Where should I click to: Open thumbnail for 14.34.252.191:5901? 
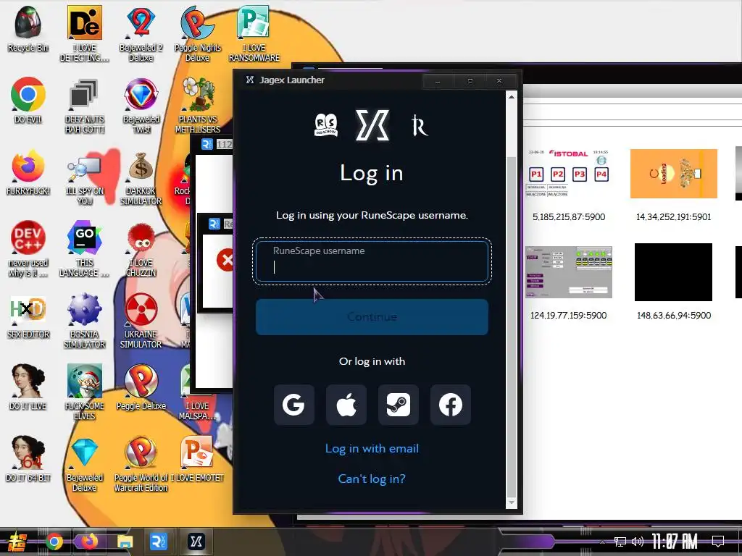(673, 174)
